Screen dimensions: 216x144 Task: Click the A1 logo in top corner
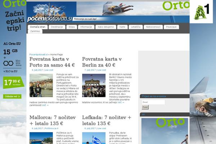(x=201, y=12)
